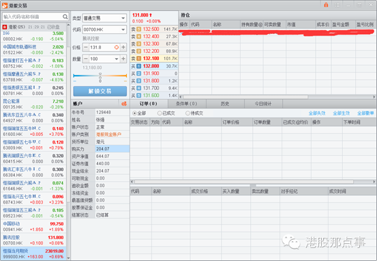
Task: Click the 全部失效 link
Action: tap(317, 113)
